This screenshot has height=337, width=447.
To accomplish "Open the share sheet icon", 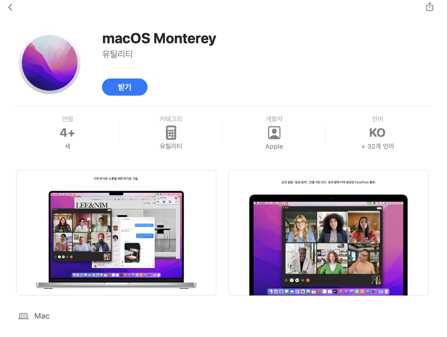I will tap(430, 7).
